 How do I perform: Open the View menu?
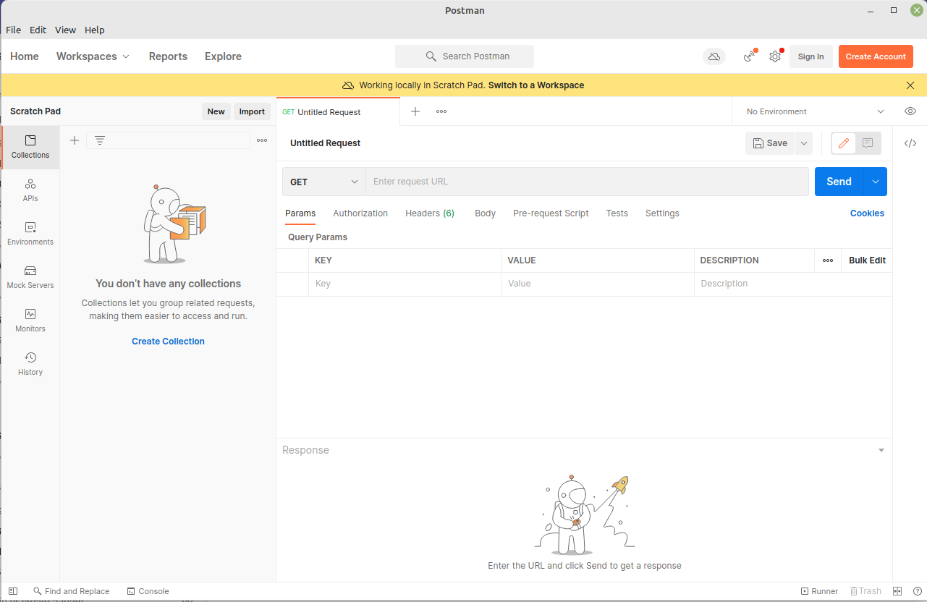[65, 30]
